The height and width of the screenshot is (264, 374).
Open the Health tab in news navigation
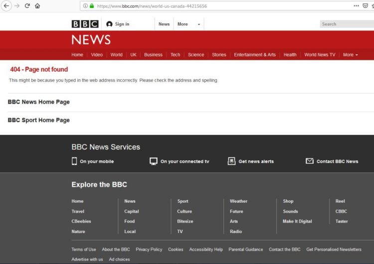click(x=290, y=55)
